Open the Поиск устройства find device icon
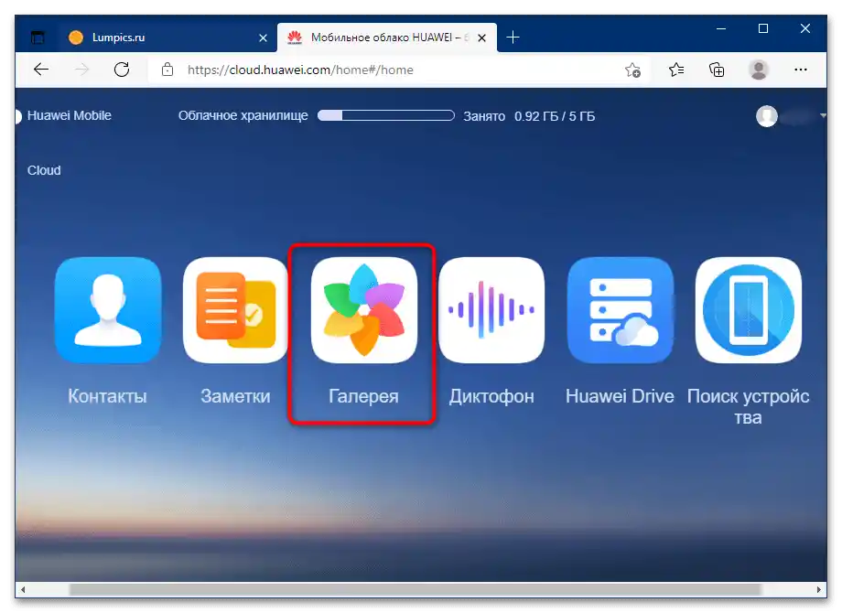842x613 pixels. point(748,310)
